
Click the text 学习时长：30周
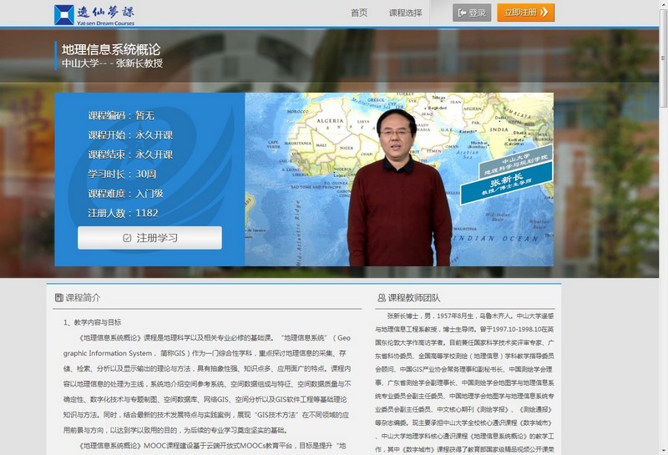122,174
